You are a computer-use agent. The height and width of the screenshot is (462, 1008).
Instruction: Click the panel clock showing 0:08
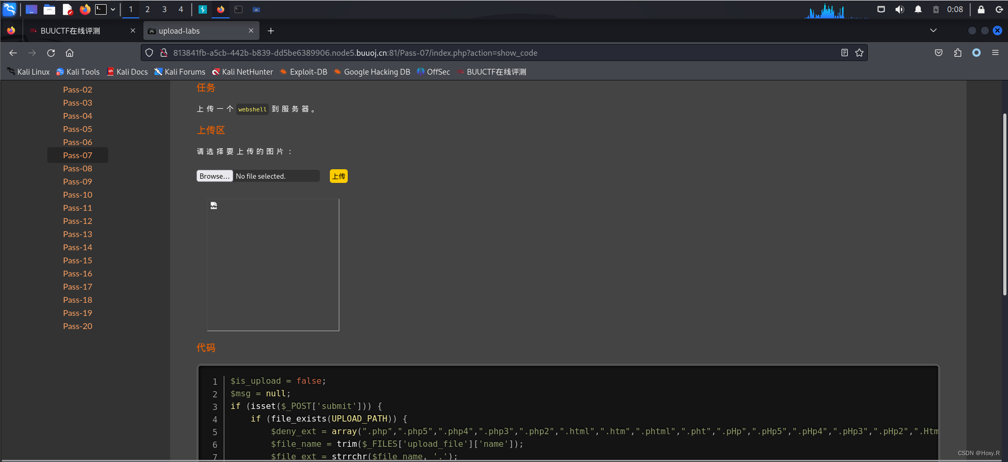955,9
